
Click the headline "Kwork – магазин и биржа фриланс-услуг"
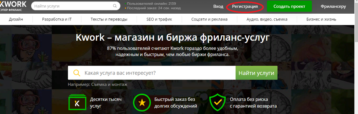click(173, 38)
